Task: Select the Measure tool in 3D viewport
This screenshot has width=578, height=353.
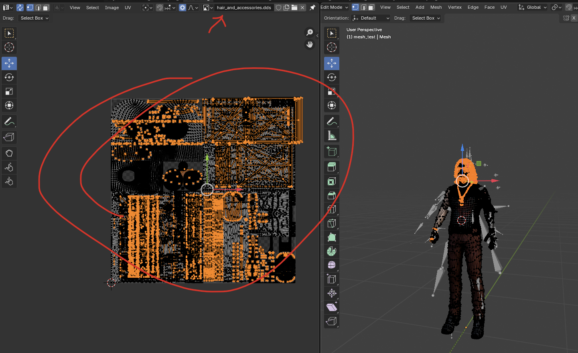Action: pyautogui.click(x=332, y=135)
